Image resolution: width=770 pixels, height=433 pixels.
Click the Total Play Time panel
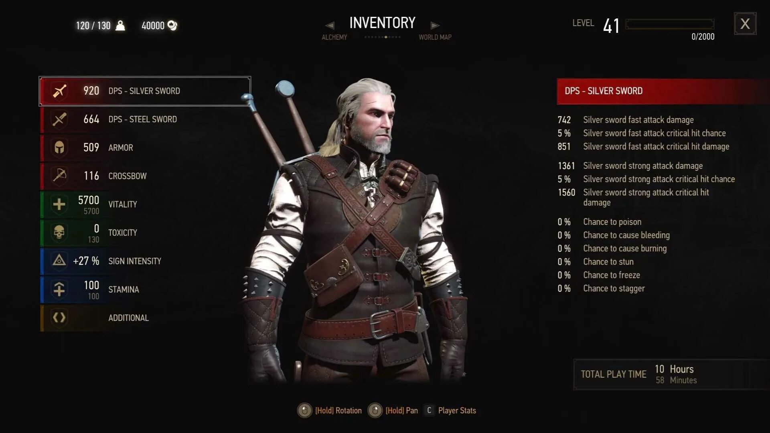coord(672,374)
